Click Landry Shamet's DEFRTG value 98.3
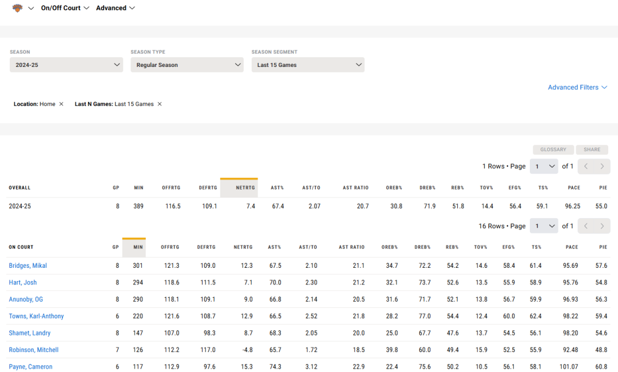Image resolution: width=618 pixels, height=372 pixels. [209, 333]
